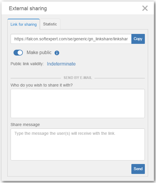
Task: Switch to the Statistic tab
Action: pyautogui.click(x=50, y=24)
